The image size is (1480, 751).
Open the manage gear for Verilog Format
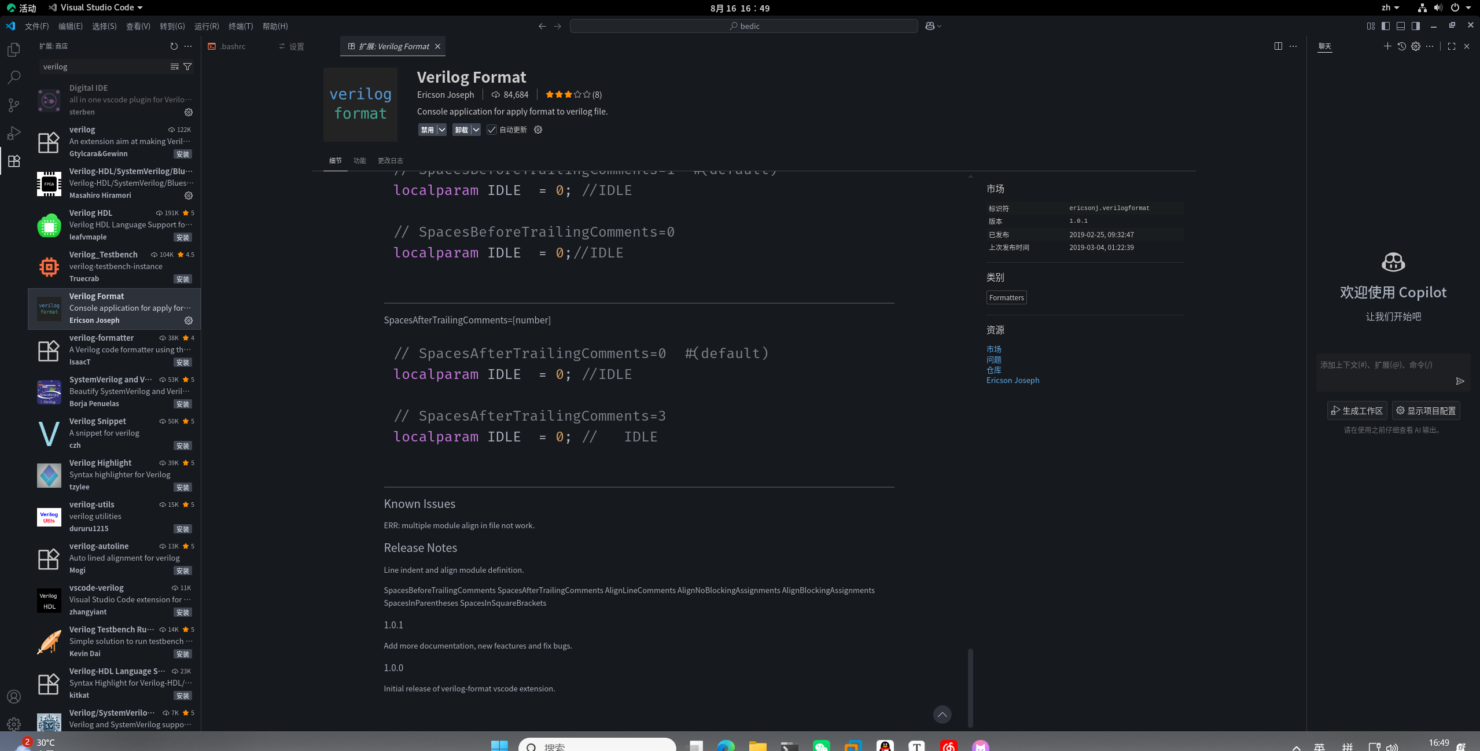pyautogui.click(x=189, y=321)
